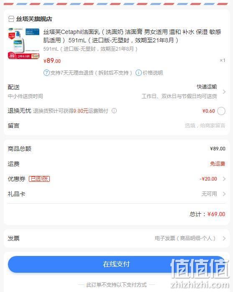
Task: Click the 7-day return circle icon
Action: (46, 73)
